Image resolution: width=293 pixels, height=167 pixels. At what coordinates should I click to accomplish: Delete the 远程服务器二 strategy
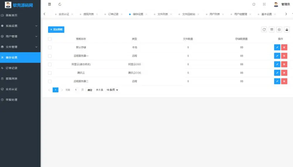(x=284, y=81)
